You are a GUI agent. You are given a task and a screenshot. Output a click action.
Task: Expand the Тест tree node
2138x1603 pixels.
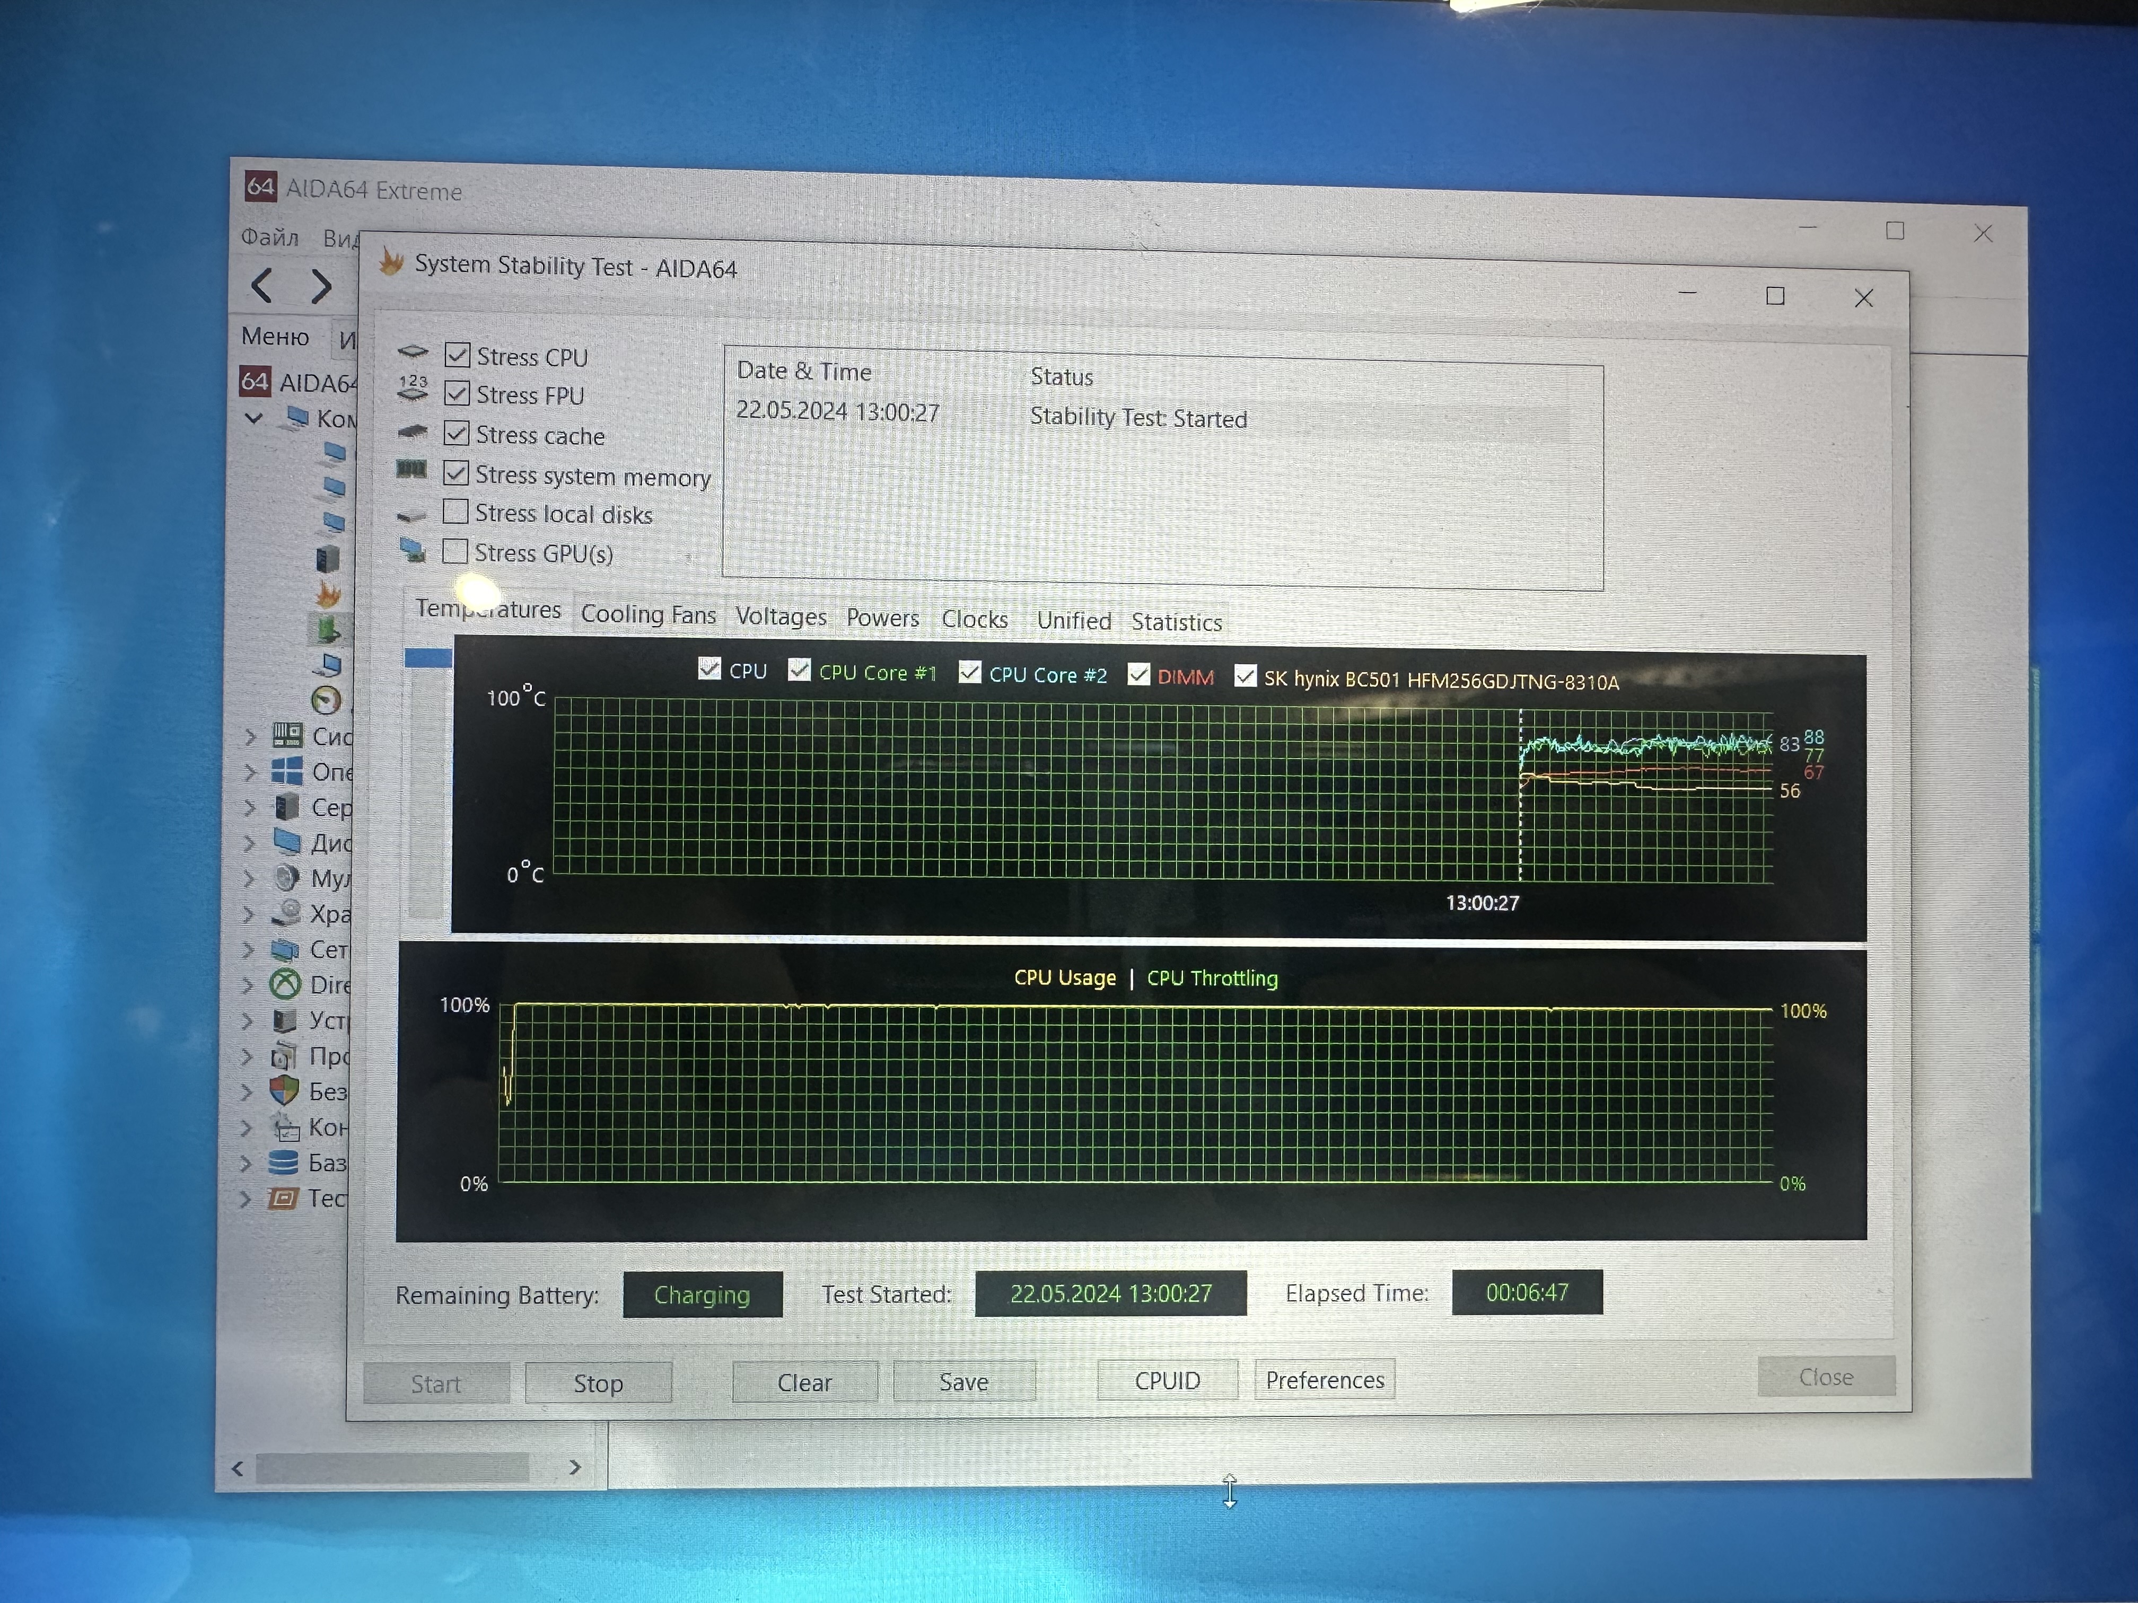coord(246,1199)
